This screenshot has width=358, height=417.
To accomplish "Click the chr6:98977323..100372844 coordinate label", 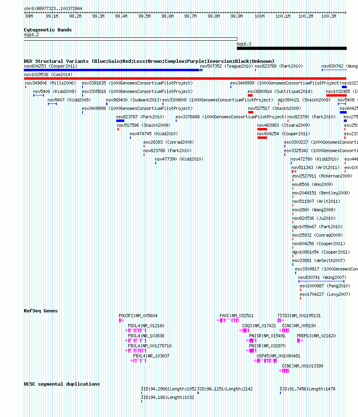I will [x=53, y=9].
